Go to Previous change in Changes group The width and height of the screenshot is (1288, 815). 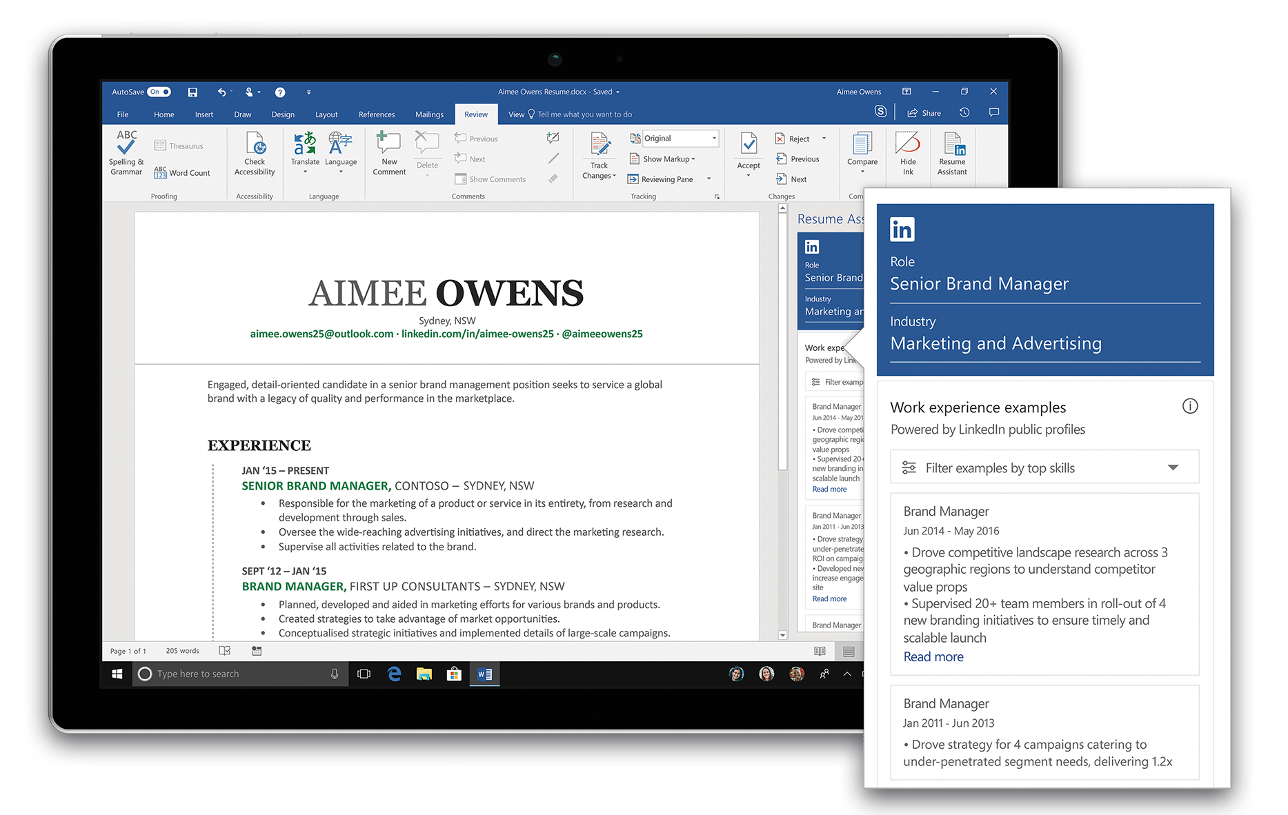797,159
